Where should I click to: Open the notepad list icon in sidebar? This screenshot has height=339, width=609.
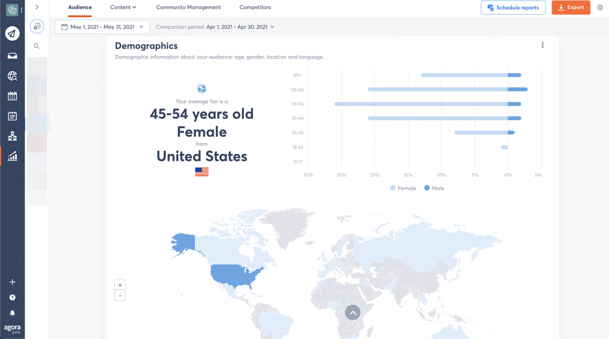click(12, 116)
